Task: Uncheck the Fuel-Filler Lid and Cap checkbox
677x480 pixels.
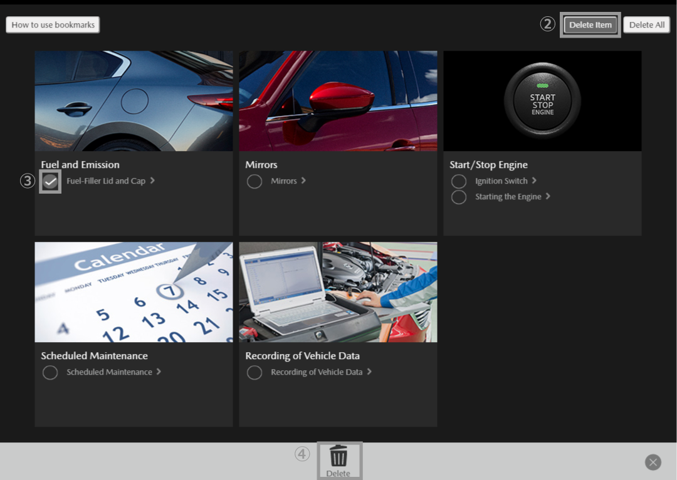Action: (50, 182)
